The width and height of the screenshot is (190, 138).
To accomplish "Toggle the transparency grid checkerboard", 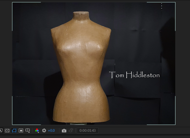I will 7,130.
